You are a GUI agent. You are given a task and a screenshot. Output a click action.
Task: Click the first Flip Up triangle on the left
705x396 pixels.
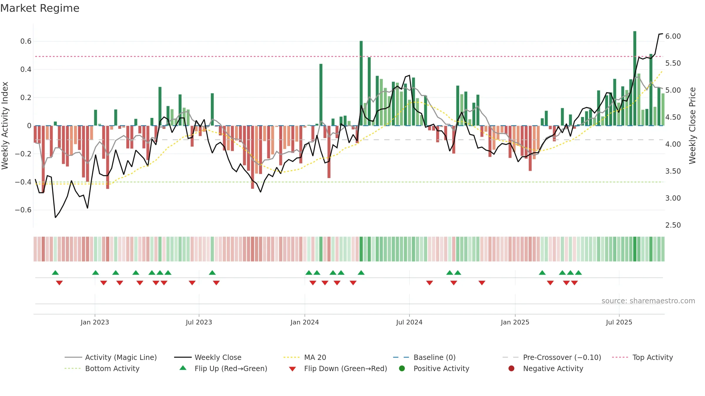(x=55, y=273)
